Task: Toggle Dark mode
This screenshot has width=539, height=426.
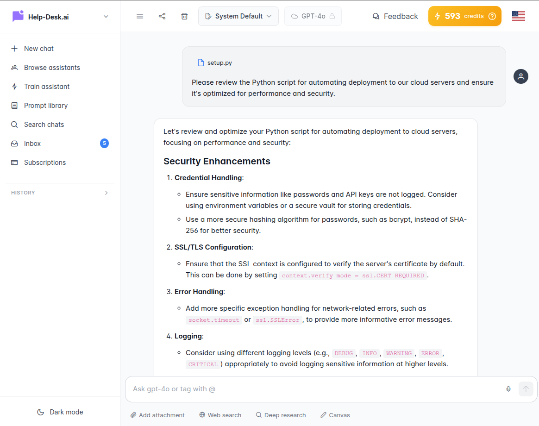Action: click(x=60, y=412)
